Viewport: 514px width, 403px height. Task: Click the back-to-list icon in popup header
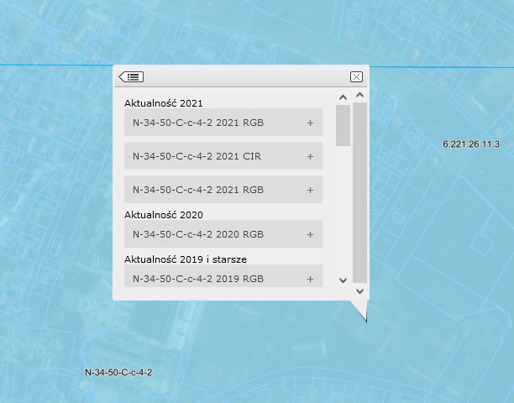click(131, 77)
